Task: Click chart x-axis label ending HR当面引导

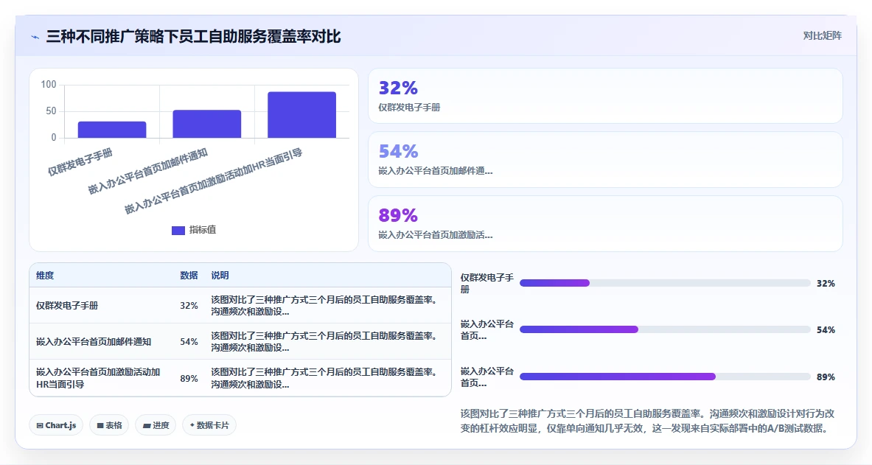Action: click(x=214, y=181)
